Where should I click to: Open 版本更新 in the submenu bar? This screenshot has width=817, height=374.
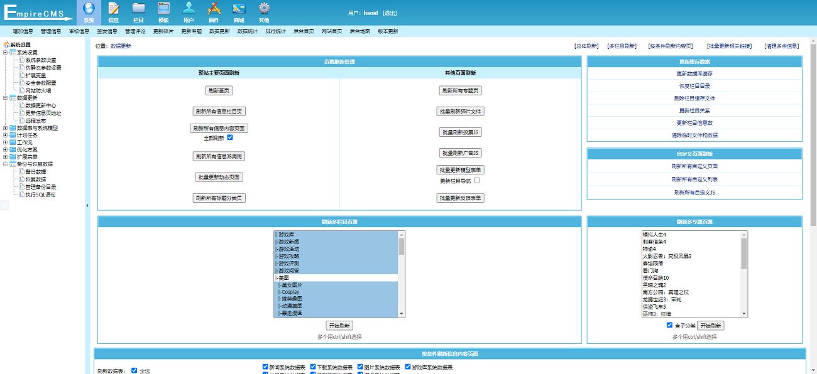[388, 31]
